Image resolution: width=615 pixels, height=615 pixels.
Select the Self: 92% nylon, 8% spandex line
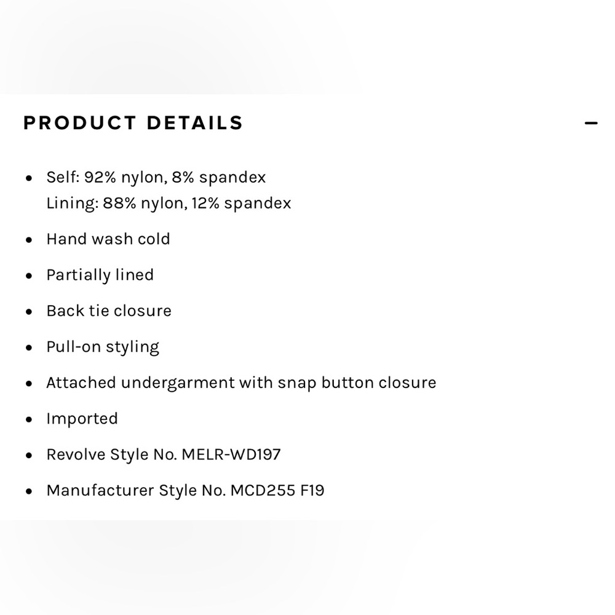coord(156,177)
